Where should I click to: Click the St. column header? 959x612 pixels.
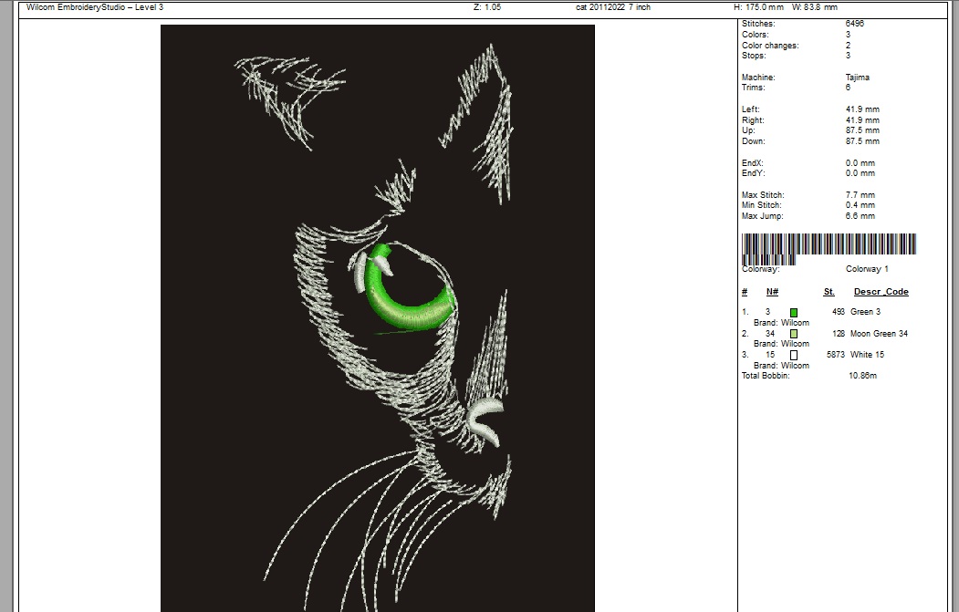829,292
